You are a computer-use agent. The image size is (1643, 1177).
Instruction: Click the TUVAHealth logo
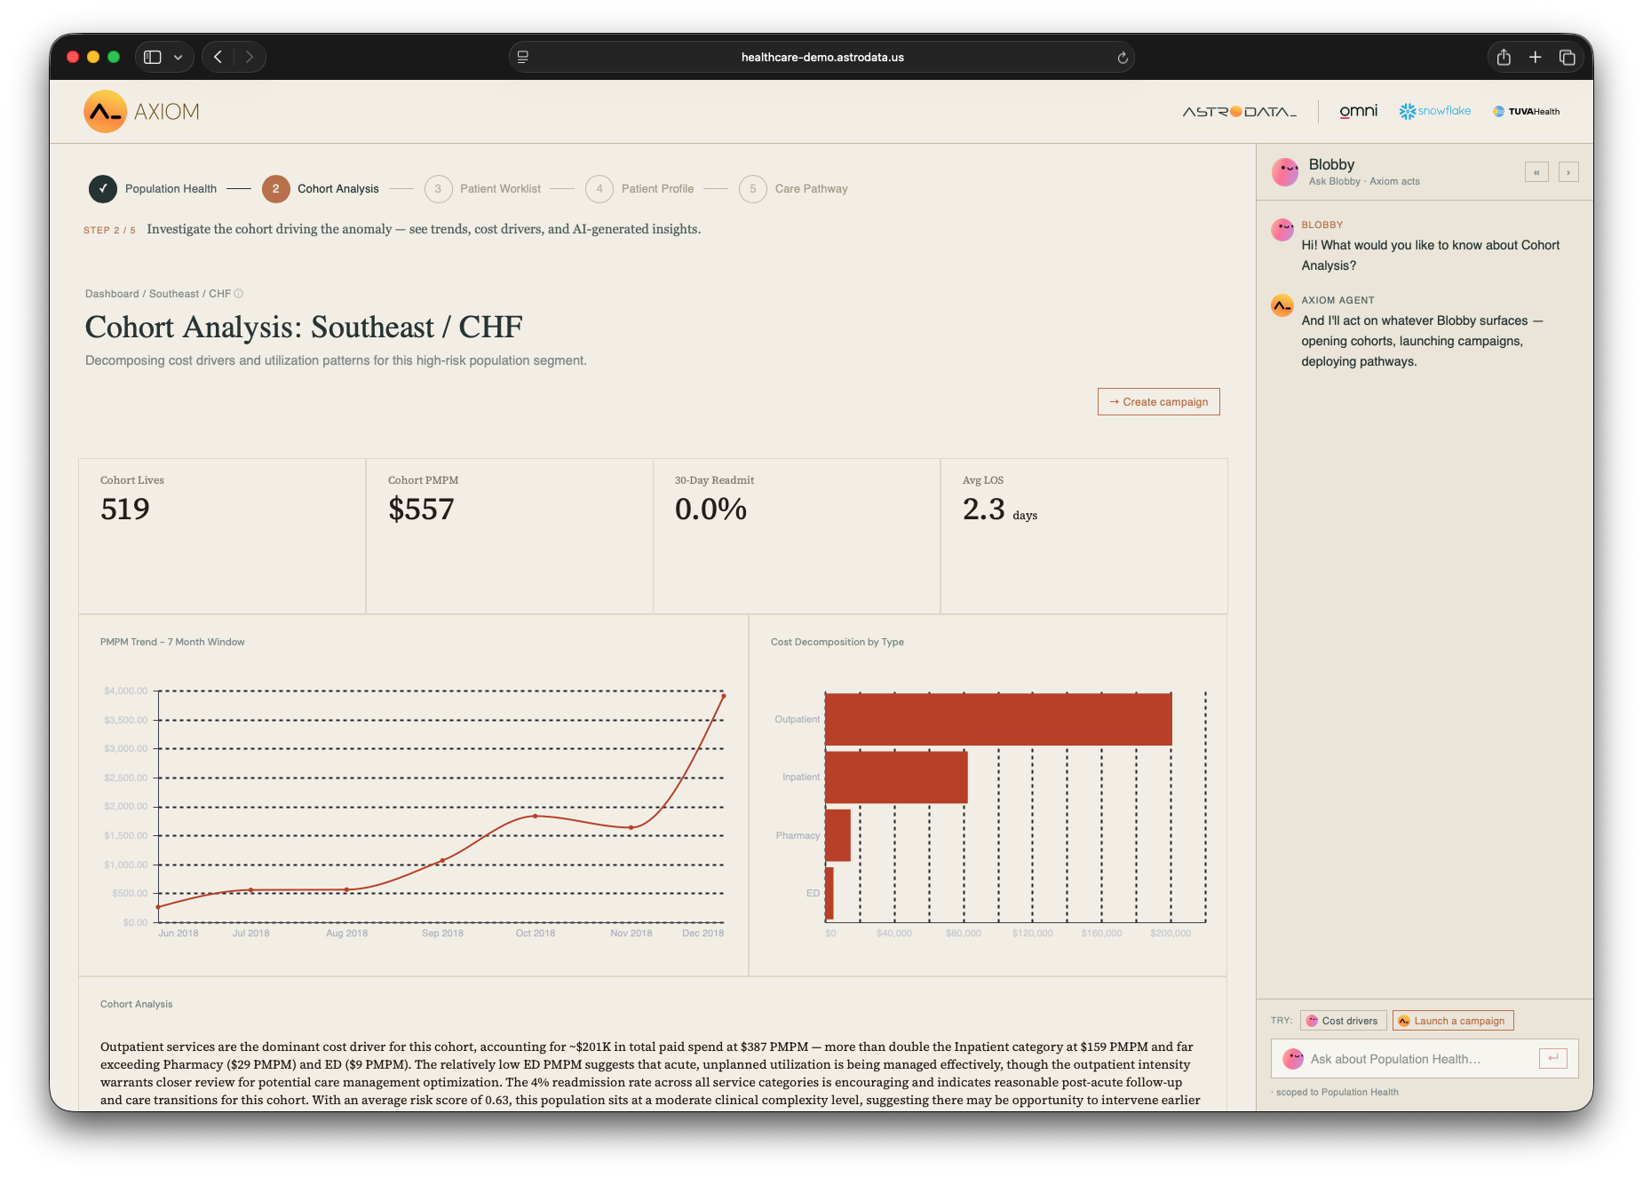tap(1526, 112)
